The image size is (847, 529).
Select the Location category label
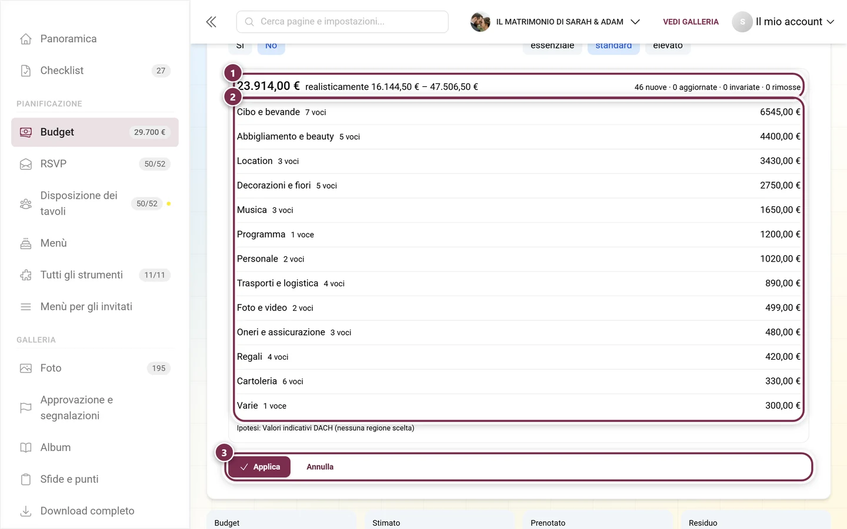click(255, 161)
